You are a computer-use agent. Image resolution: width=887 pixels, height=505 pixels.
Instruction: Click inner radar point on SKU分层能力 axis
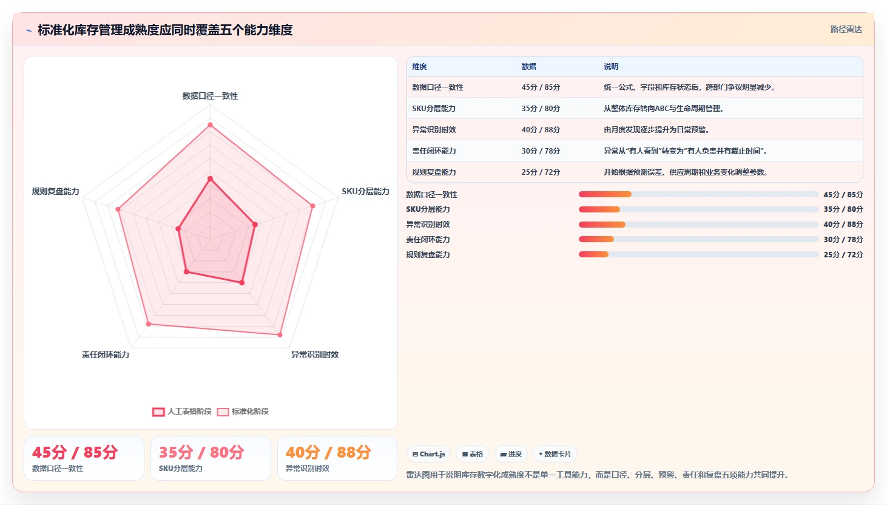pos(255,225)
